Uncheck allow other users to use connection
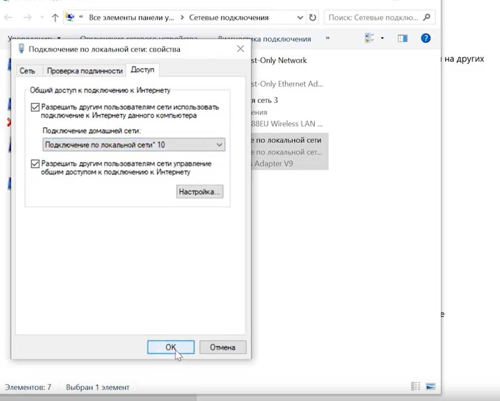500x401 pixels. click(35, 108)
